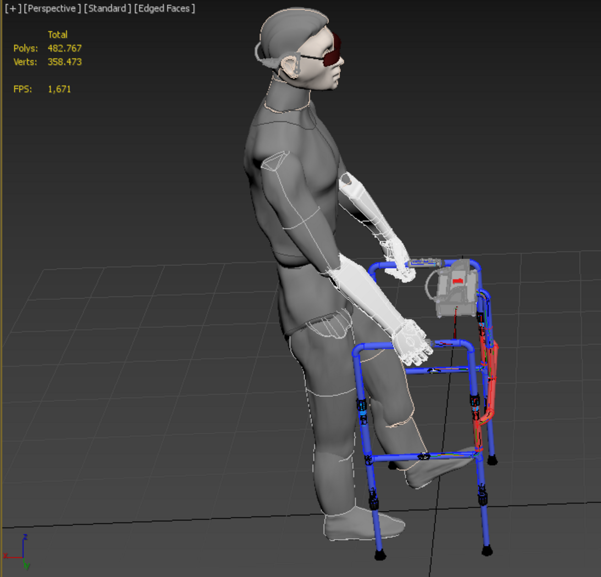Click the Polys count value 482.767

64,48
